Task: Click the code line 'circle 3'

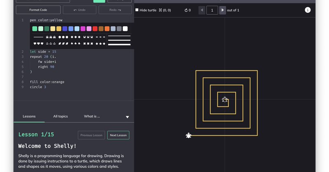Action: click(x=38, y=87)
